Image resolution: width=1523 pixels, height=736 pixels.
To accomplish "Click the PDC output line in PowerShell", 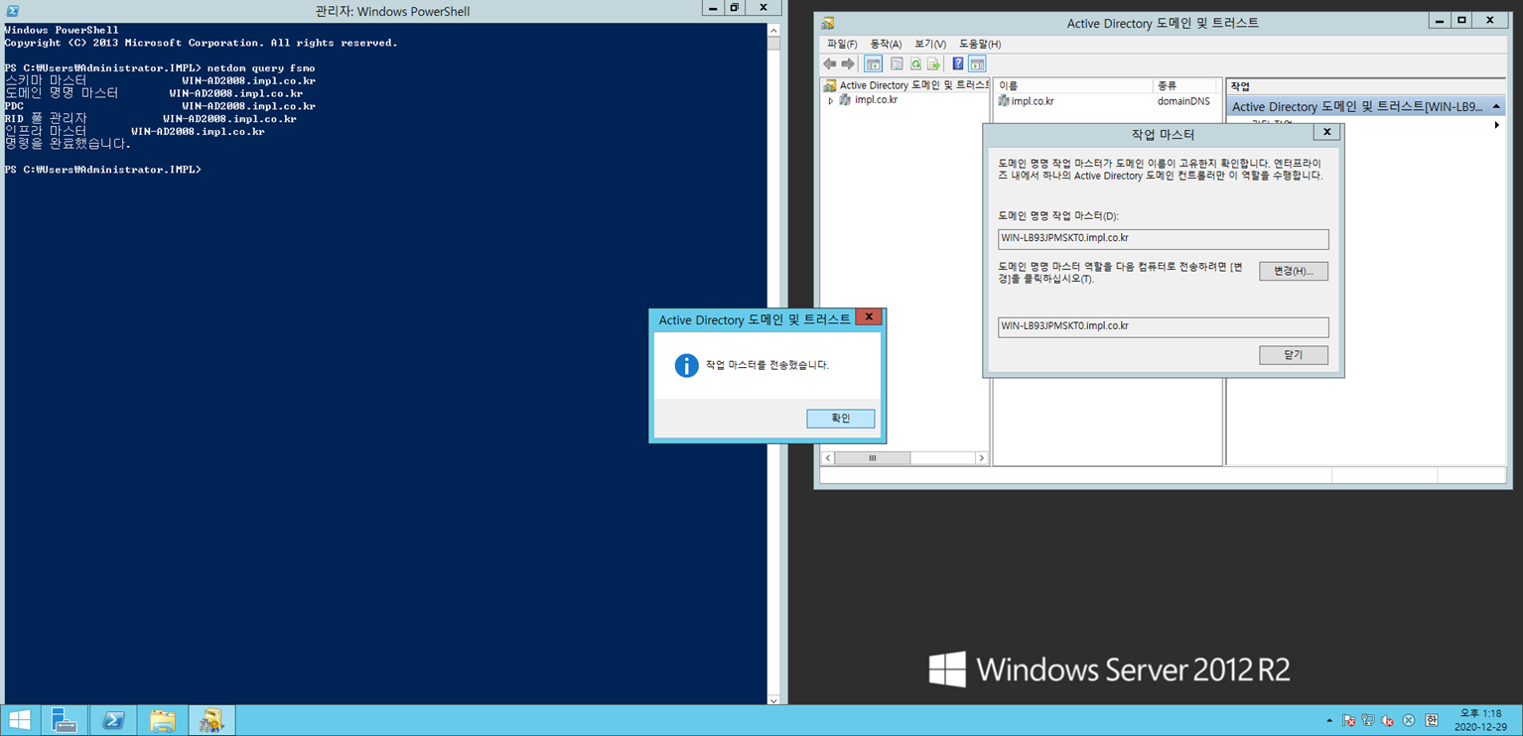I will (160, 106).
